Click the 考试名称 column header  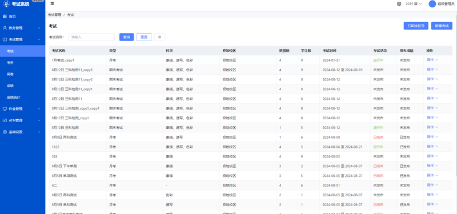tap(59, 51)
